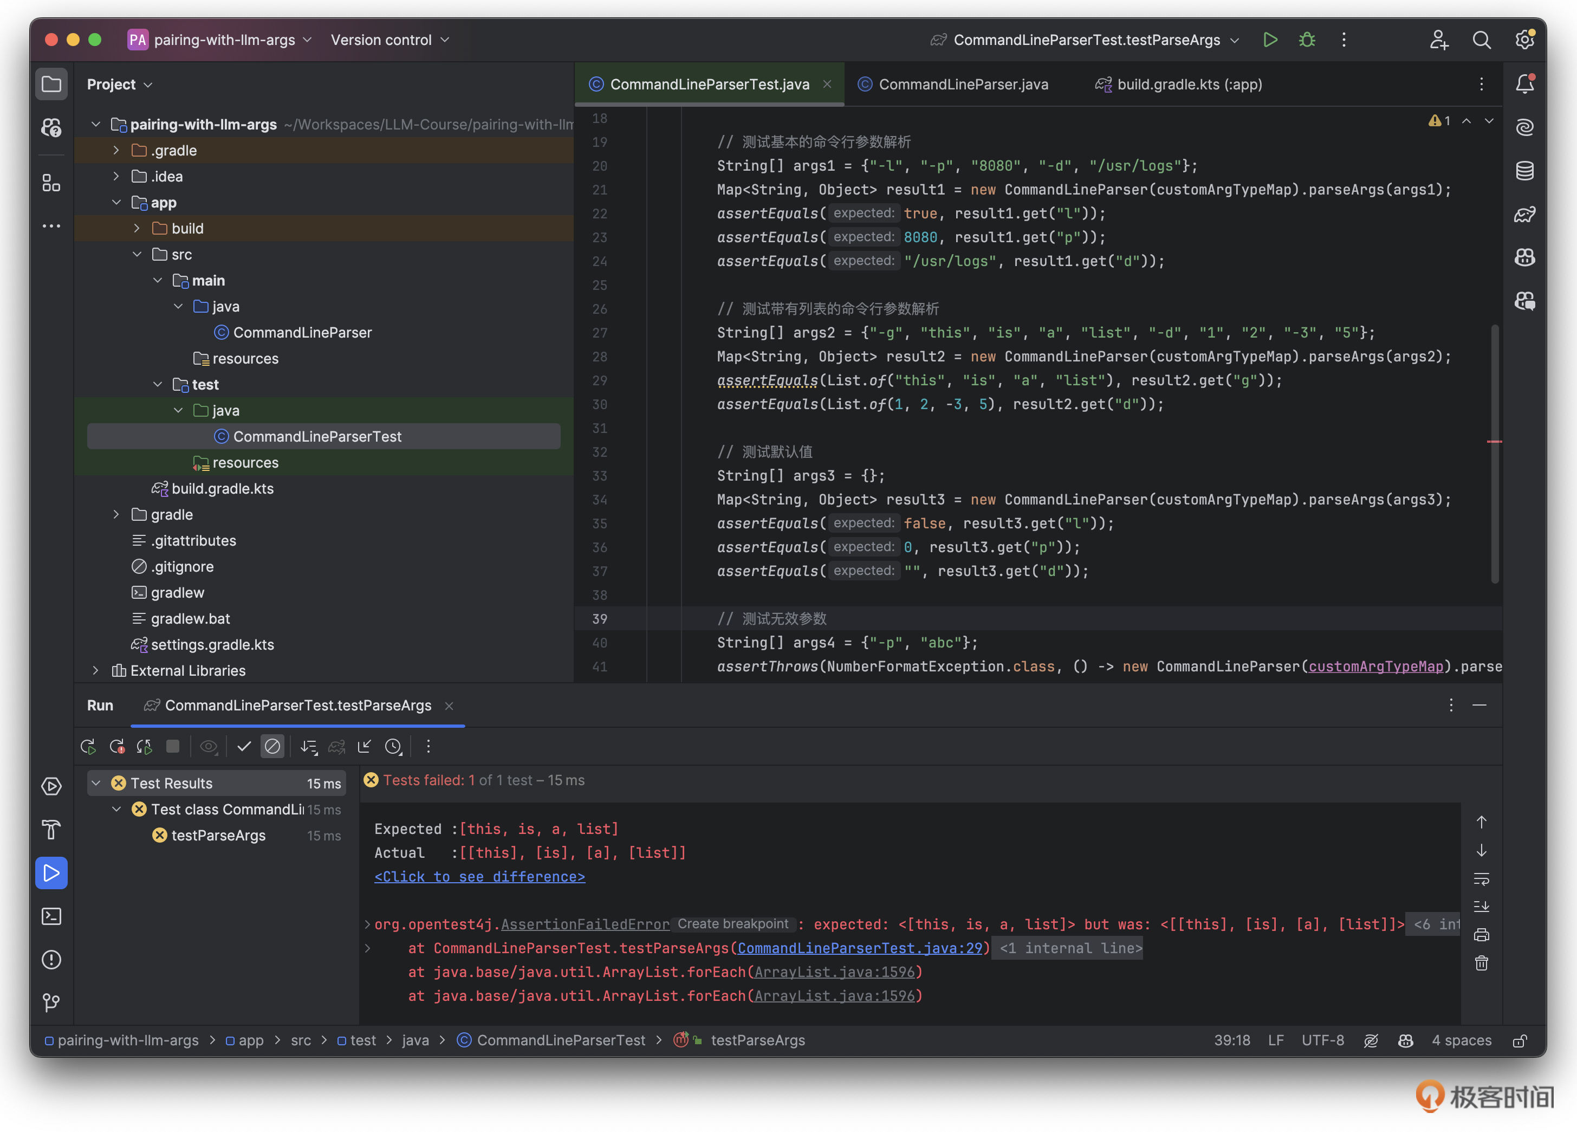Open CommandLineParserTest.java:29 stack trace link
This screenshot has height=1132, width=1577.
859,948
